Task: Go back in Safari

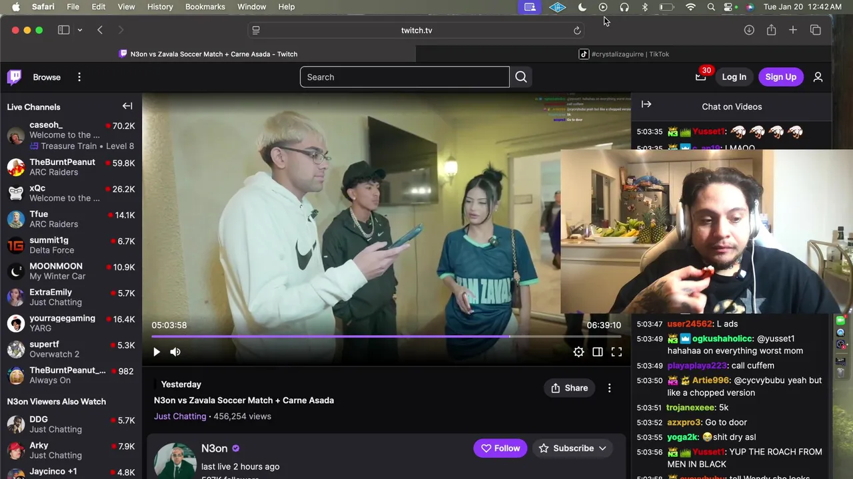Action: tap(100, 30)
